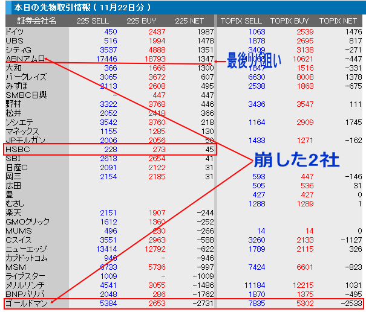
Task: Click HSBC 225 BUY value 273
Action: pyautogui.click(x=159, y=150)
